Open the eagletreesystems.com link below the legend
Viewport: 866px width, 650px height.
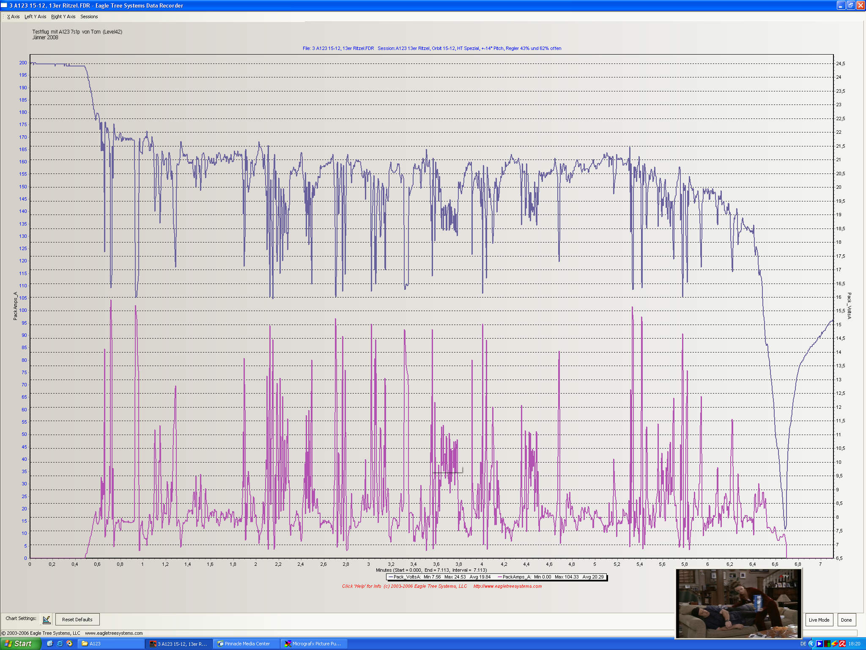coord(507,586)
